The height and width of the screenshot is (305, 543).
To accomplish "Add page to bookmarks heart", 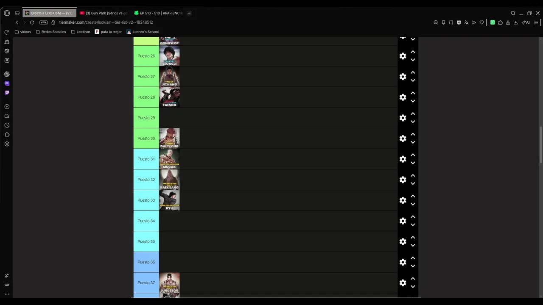I will click(481, 22).
